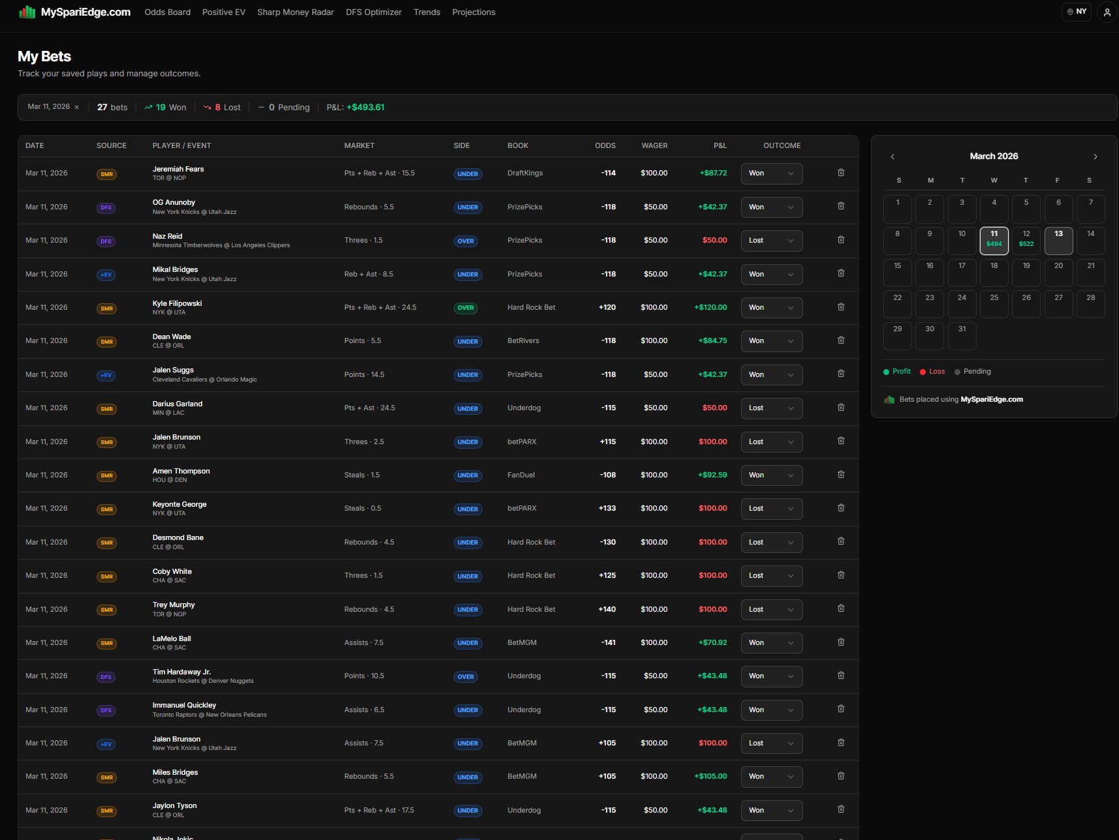1119x840 pixels.
Task: Open the user account icon
Action: [1107, 12]
